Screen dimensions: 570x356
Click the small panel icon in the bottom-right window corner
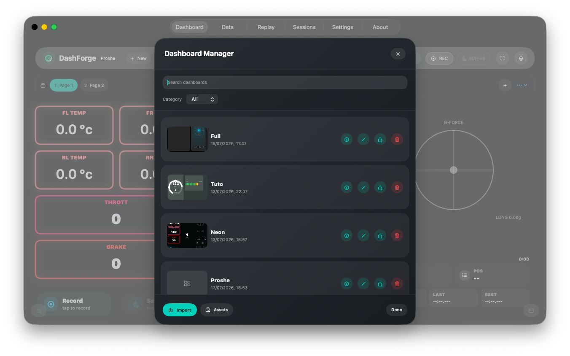[531, 310]
